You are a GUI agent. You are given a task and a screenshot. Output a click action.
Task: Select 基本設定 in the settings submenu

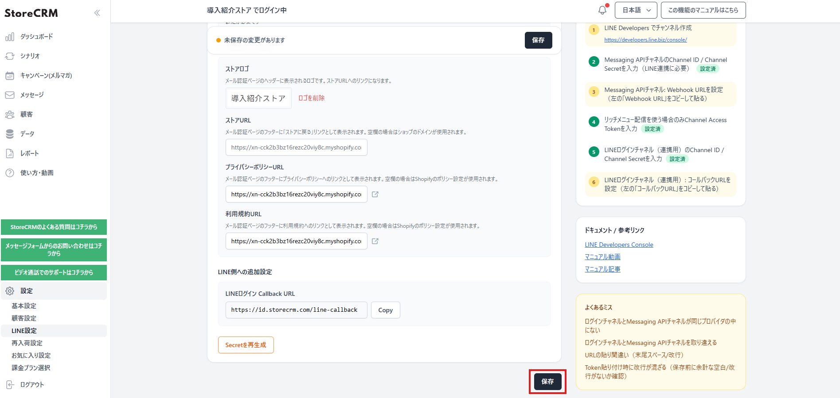tap(24, 306)
